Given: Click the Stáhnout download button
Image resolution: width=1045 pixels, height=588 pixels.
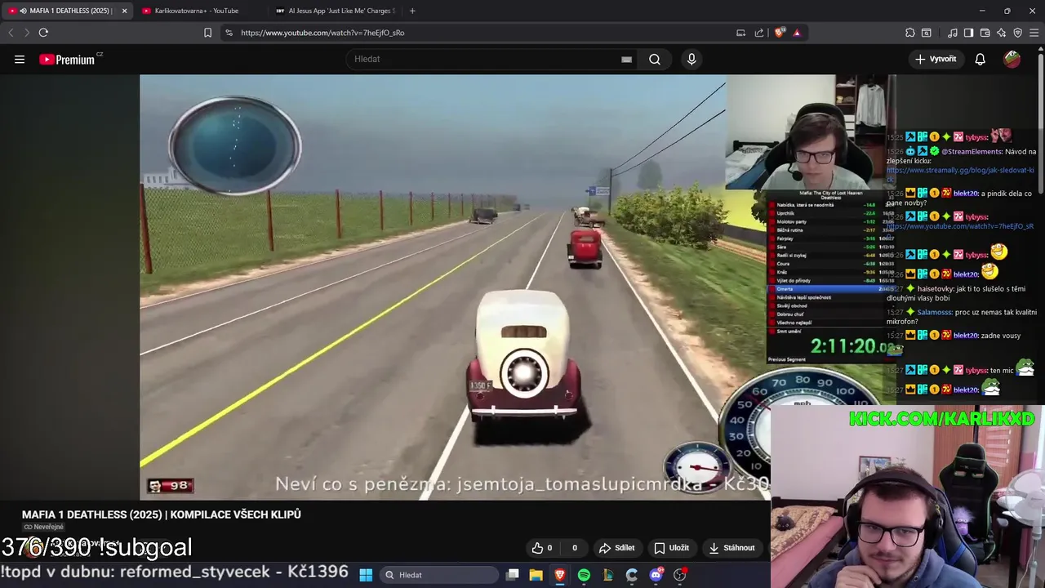Looking at the screenshot, I should click(732, 548).
